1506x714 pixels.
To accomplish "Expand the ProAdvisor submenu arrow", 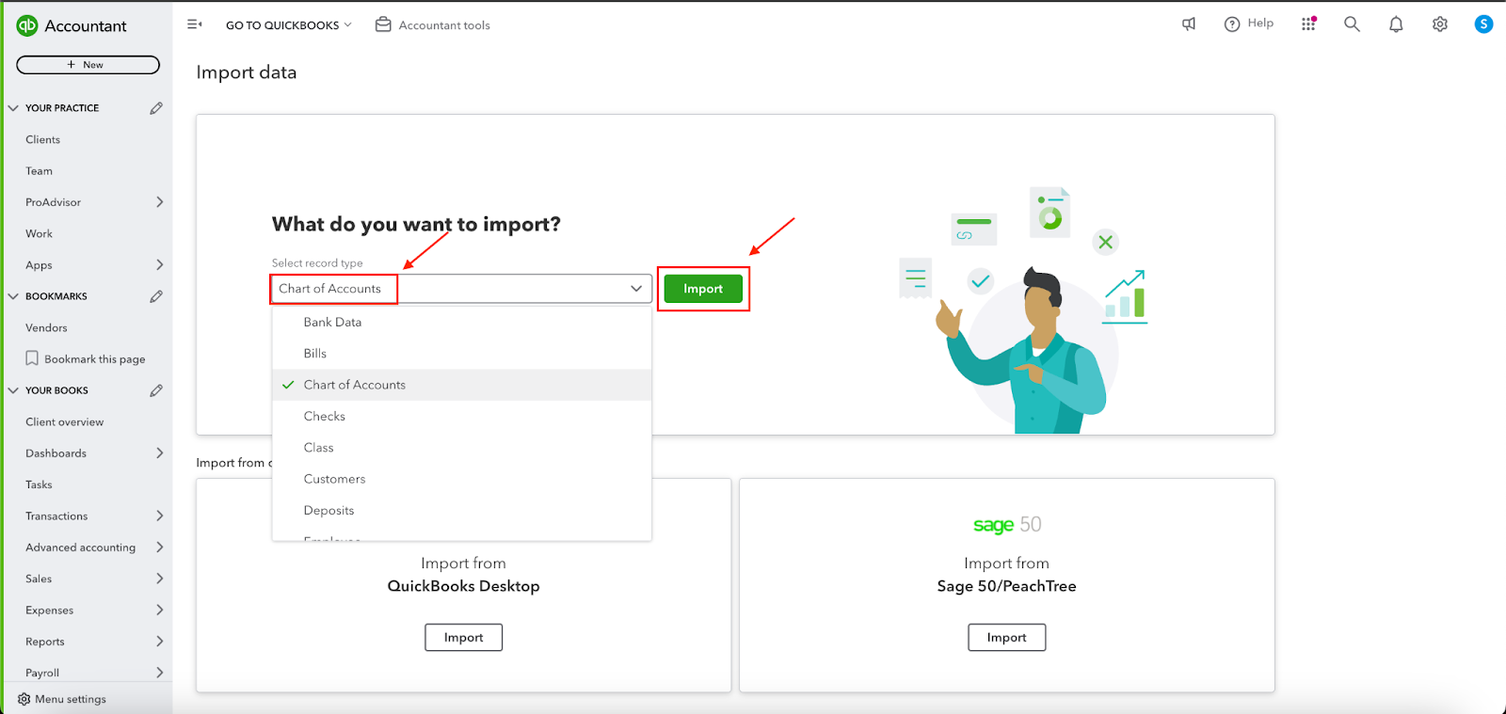I will pos(159,202).
